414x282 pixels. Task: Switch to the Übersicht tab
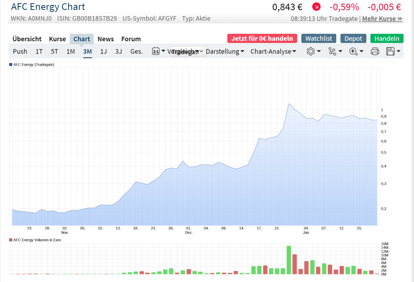click(27, 39)
